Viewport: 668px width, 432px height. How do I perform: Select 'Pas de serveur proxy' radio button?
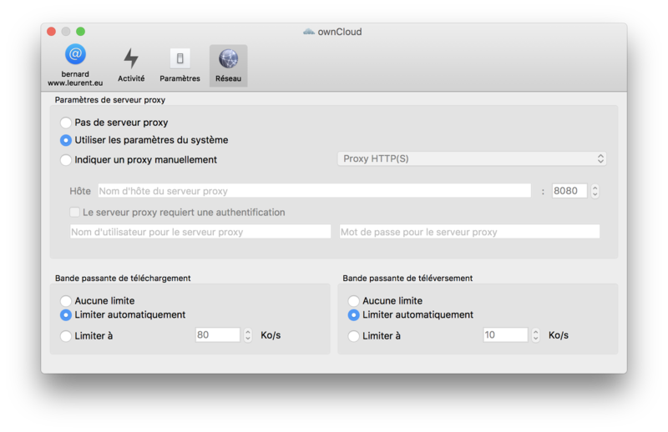click(x=67, y=123)
